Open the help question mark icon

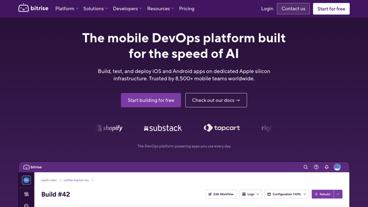[316, 167]
